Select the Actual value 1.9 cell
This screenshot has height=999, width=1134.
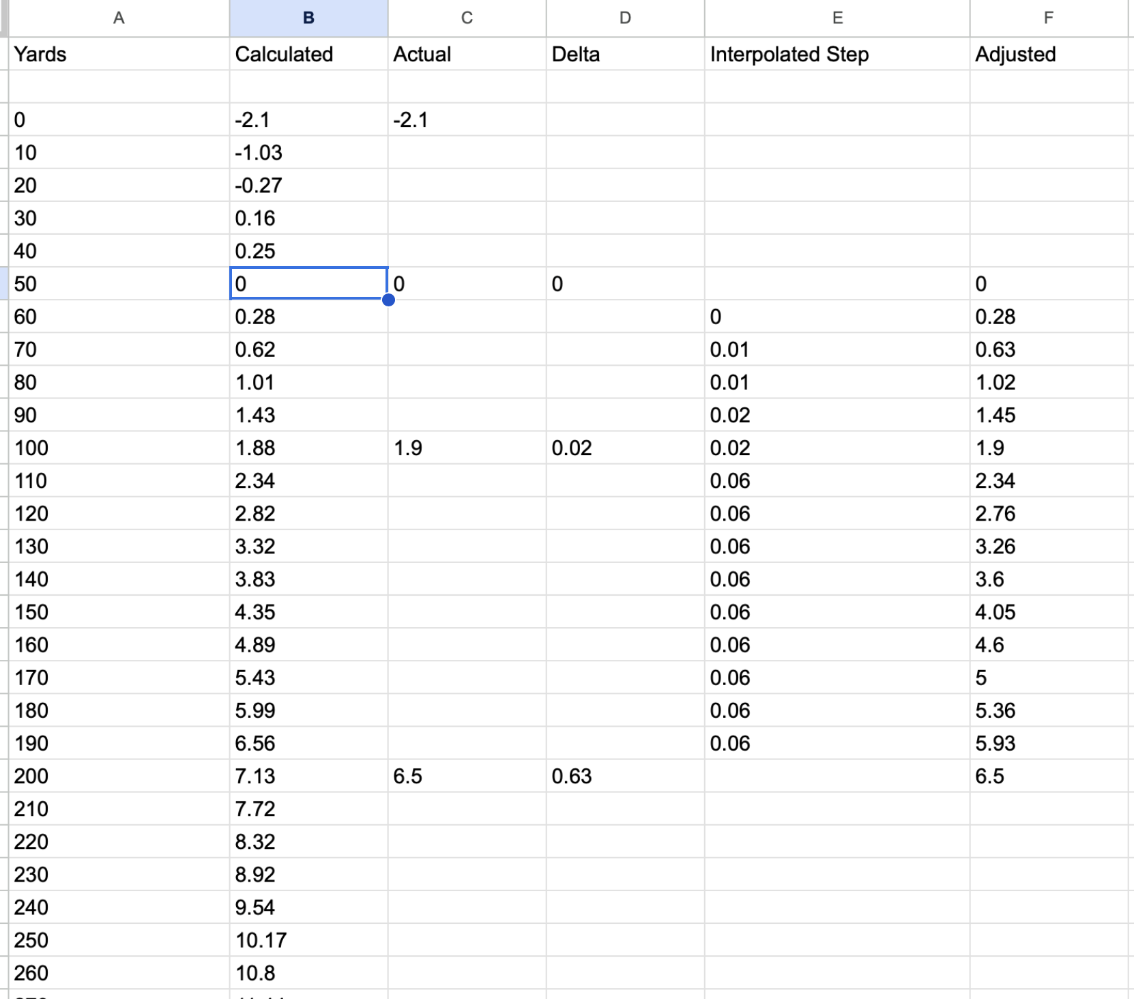(x=467, y=448)
